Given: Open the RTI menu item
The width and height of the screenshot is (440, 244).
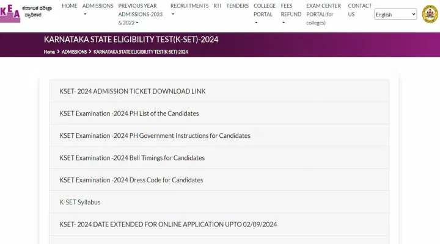Looking at the screenshot, I should pyautogui.click(x=218, y=6).
